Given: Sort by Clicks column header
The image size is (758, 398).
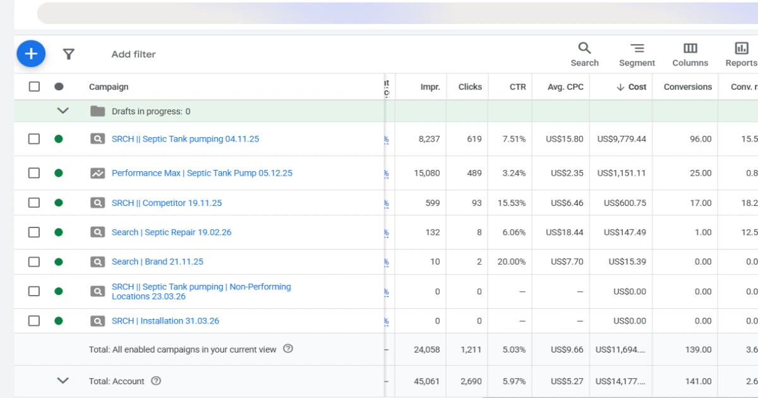Looking at the screenshot, I should [x=470, y=87].
